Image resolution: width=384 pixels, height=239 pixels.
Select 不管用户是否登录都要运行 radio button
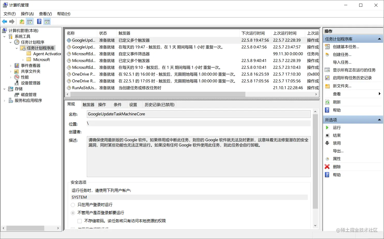point(73,213)
